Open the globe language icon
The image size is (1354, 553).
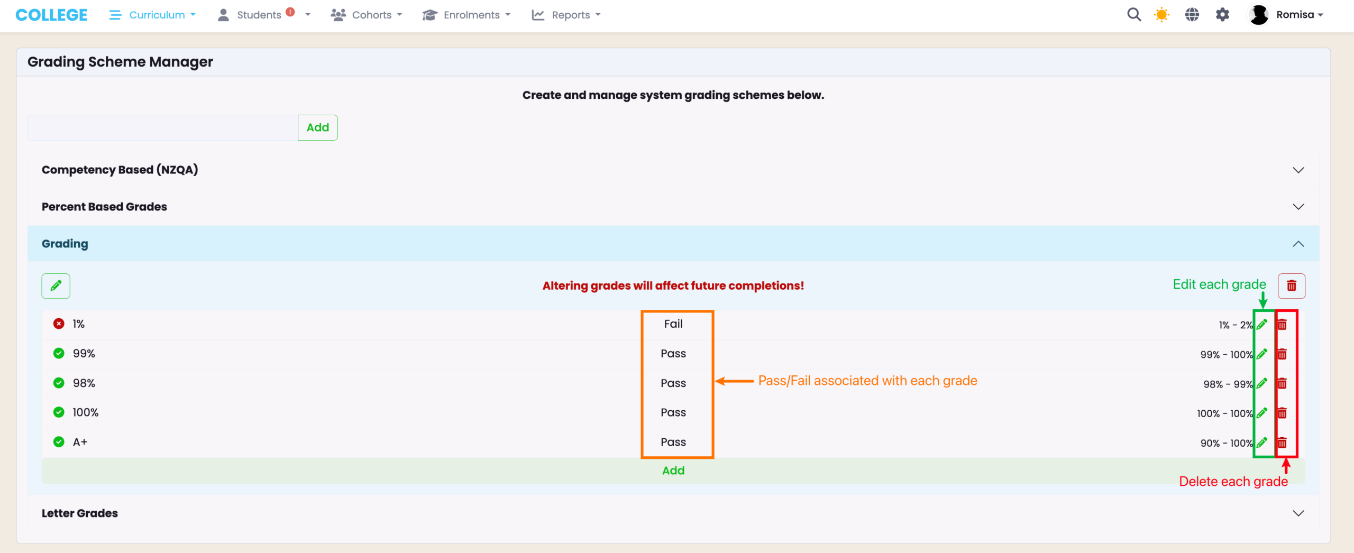[x=1192, y=15]
